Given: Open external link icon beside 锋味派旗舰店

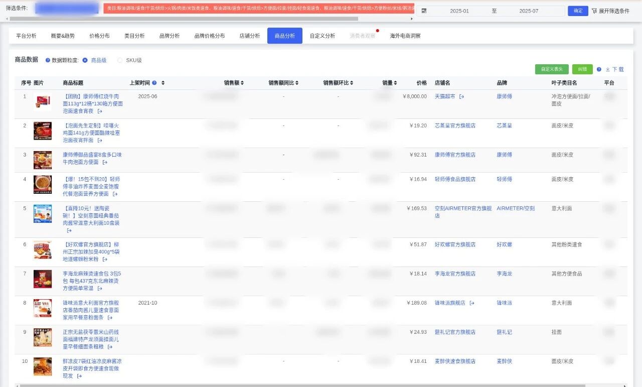Looking at the screenshot, I should pos(472,303).
